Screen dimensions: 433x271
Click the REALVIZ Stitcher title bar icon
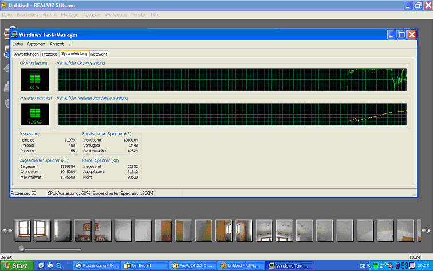click(5, 5)
